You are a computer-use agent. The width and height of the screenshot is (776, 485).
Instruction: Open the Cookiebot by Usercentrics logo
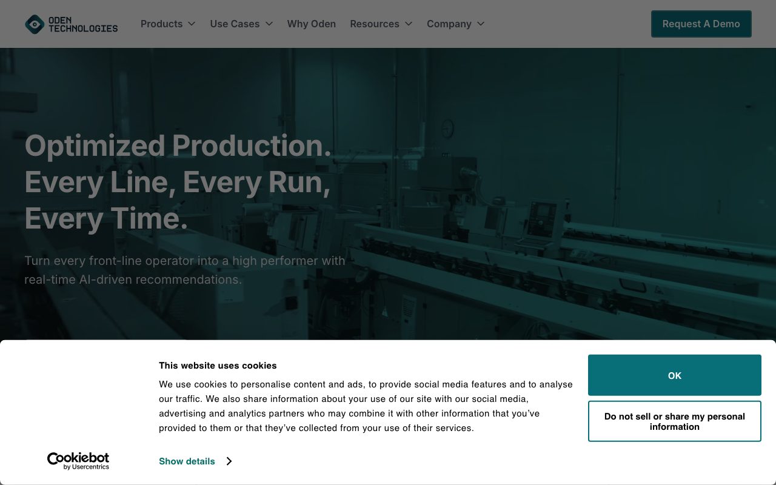[78, 461]
